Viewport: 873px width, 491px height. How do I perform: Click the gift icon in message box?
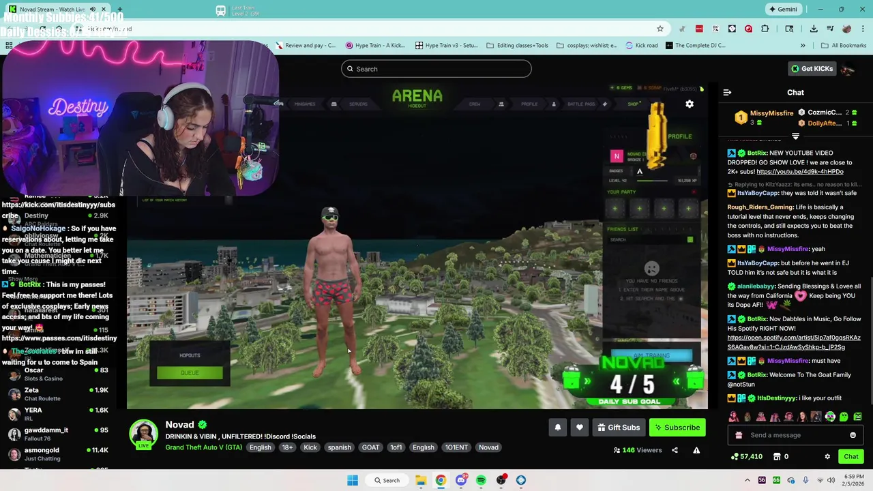739,435
